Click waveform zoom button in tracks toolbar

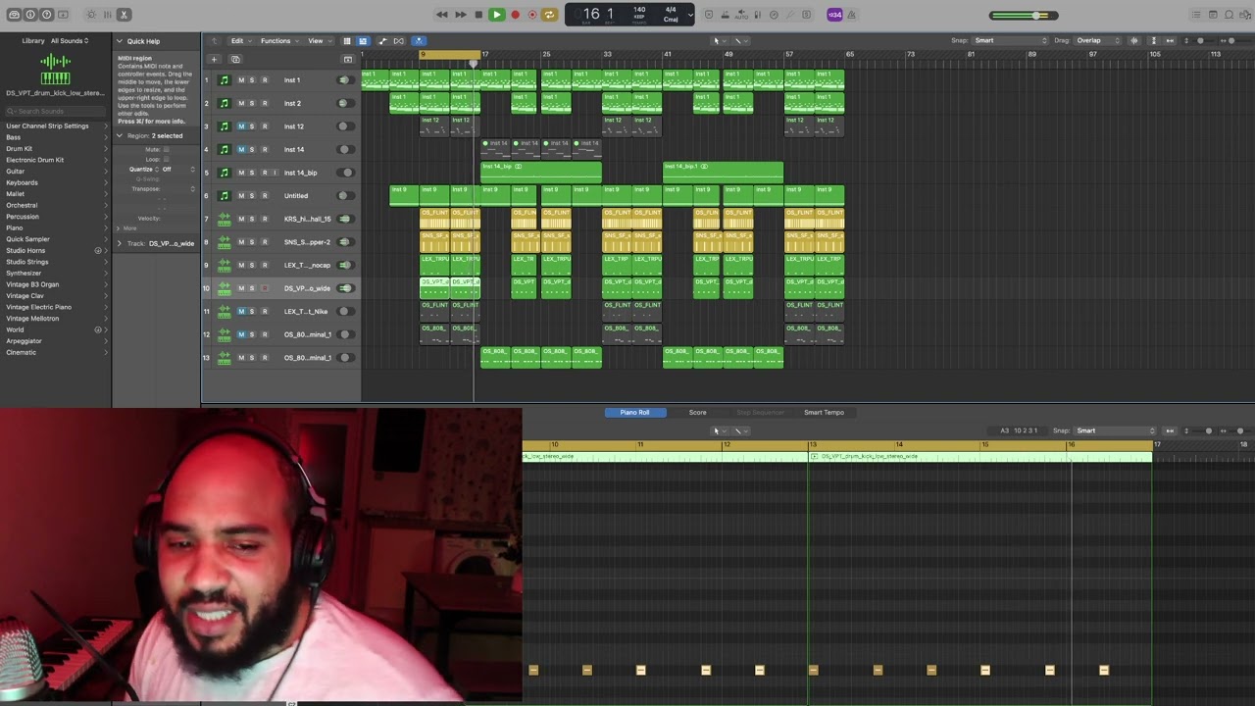(1134, 41)
